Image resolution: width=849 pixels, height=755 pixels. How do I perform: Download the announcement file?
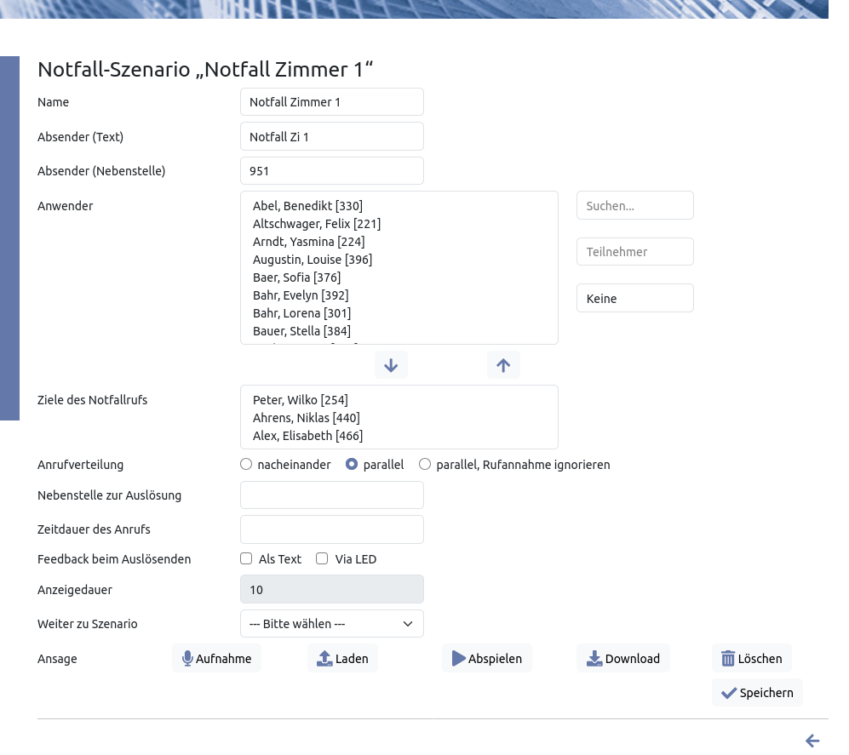click(623, 659)
